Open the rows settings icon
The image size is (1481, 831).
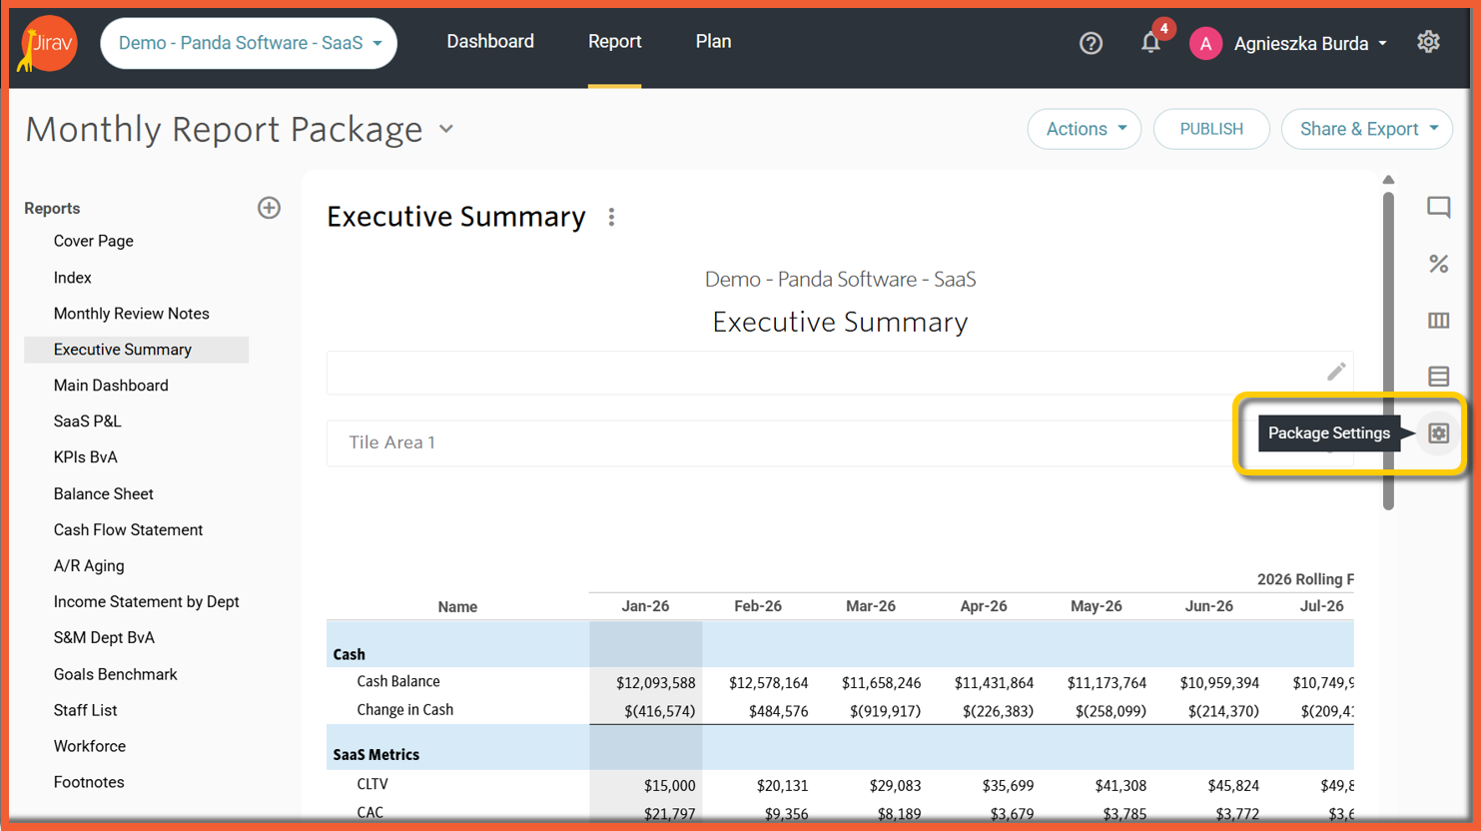[x=1438, y=377]
